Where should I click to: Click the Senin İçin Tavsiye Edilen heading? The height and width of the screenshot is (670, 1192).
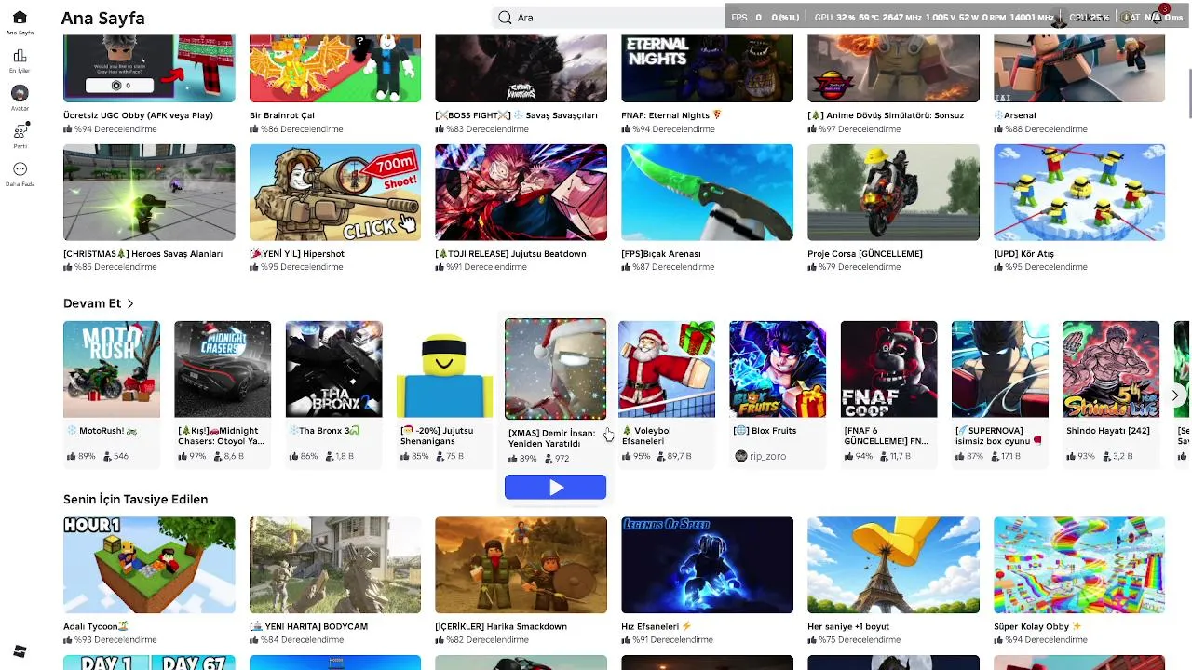pyautogui.click(x=136, y=500)
